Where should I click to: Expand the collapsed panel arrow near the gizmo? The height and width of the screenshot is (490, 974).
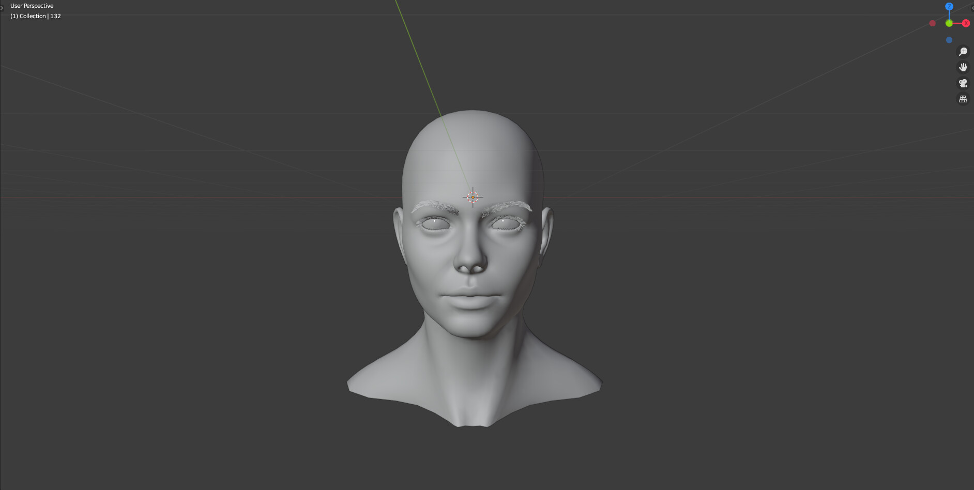coord(972,7)
